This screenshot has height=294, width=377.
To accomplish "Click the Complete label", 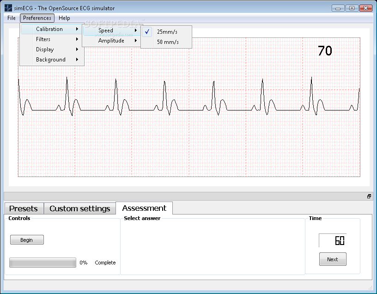I will 105,263.
